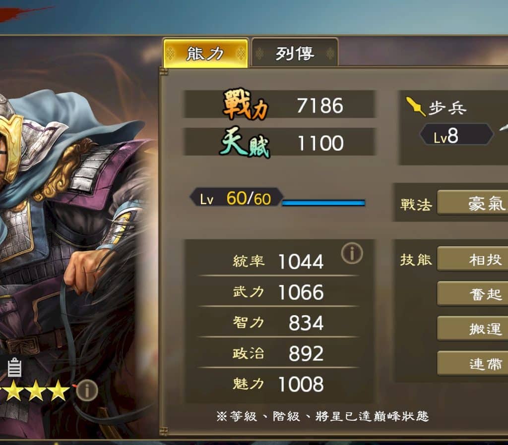
Task: Open the info icon beside 統率 stats
Action: coord(352,253)
